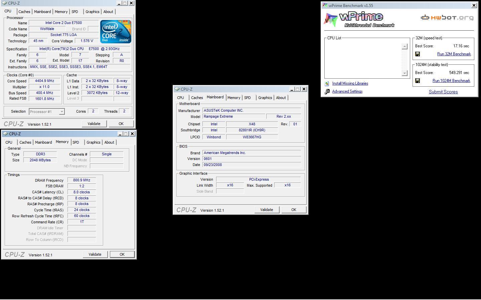Click Validate in the Mainboard window
This screenshot has width=481, height=300.
[x=267, y=210]
